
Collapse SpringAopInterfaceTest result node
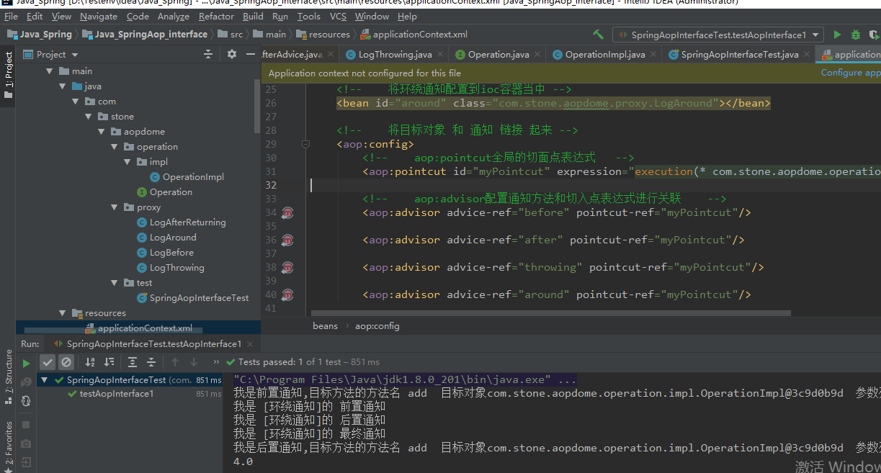(45, 379)
